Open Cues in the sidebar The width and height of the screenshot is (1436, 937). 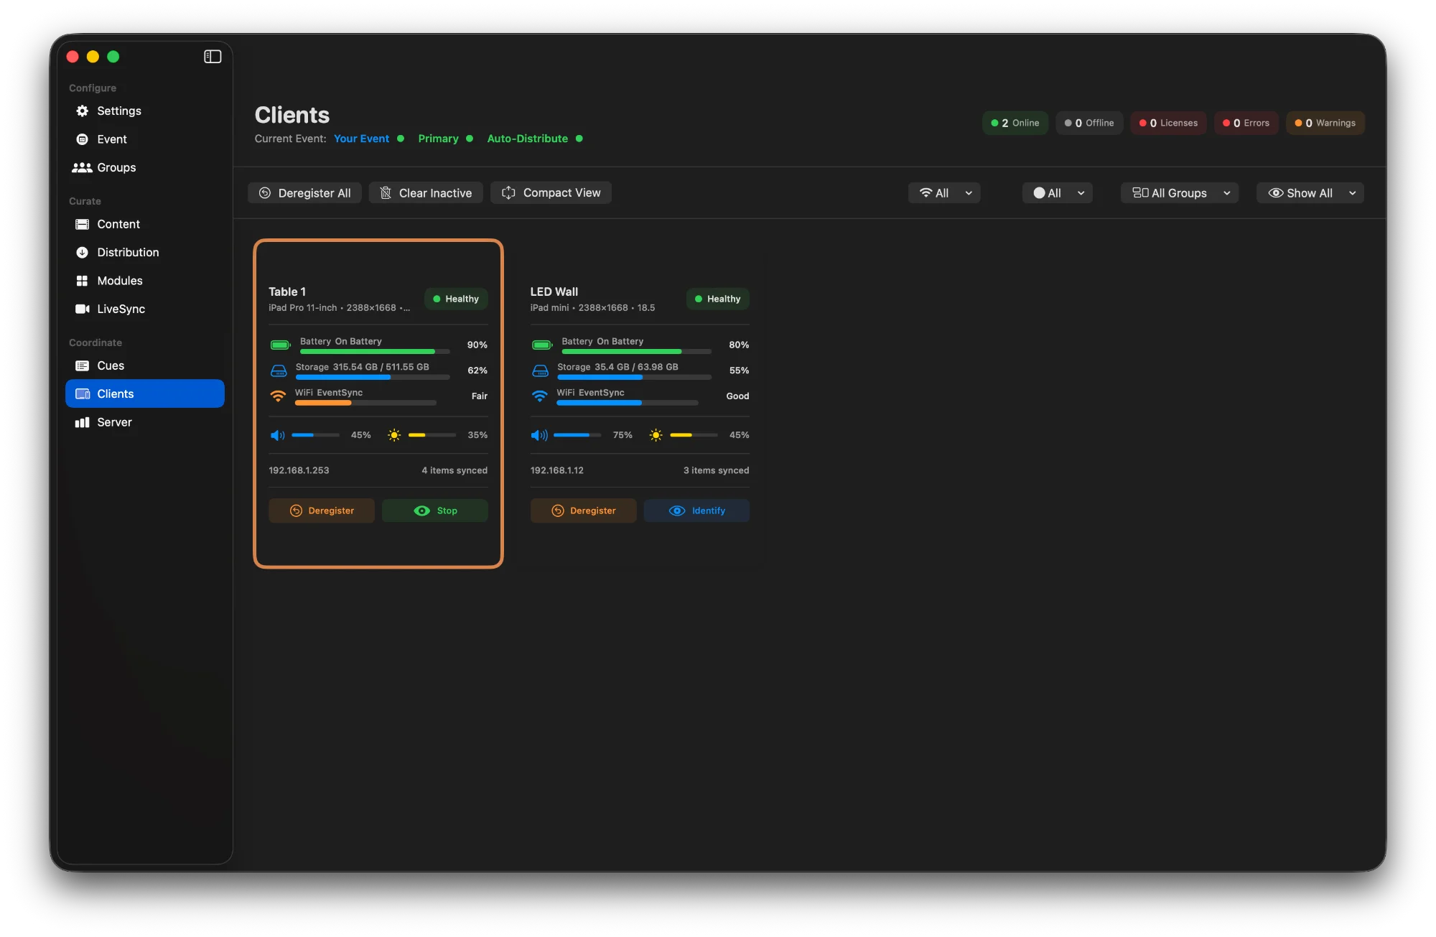pos(111,365)
